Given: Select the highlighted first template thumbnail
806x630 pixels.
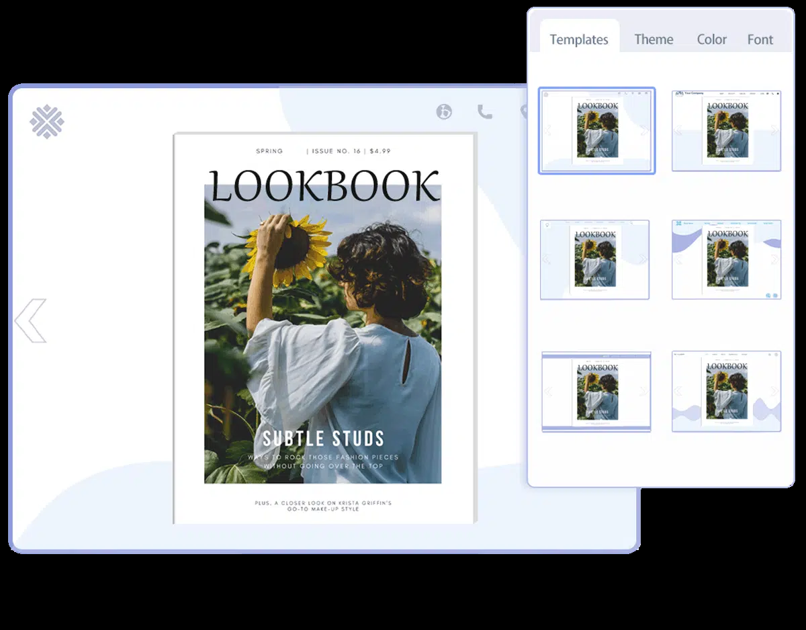Looking at the screenshot, I should [x=596, y=131].
